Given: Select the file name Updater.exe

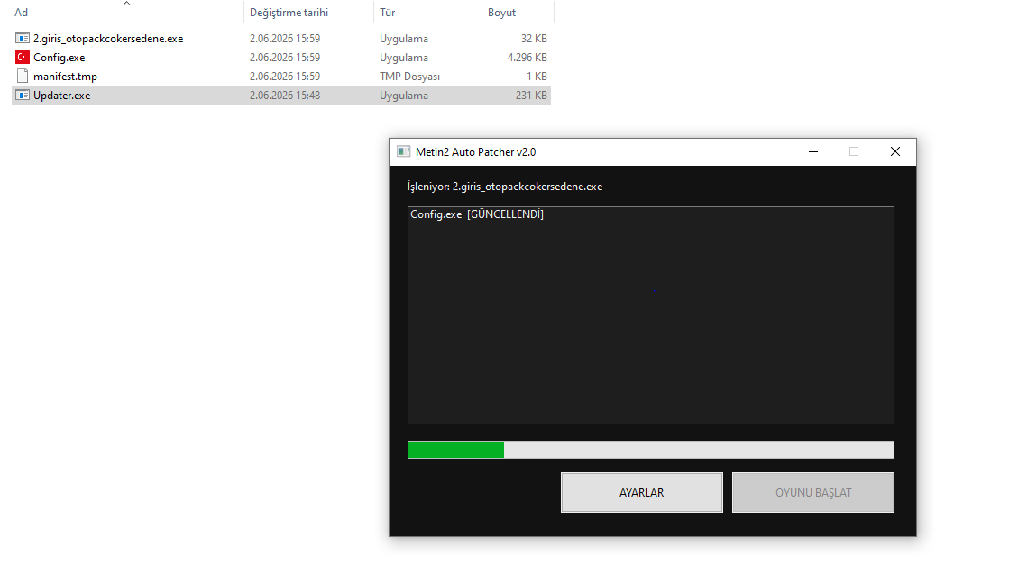Looking at the screenshot, I should [x=62, y=96].
